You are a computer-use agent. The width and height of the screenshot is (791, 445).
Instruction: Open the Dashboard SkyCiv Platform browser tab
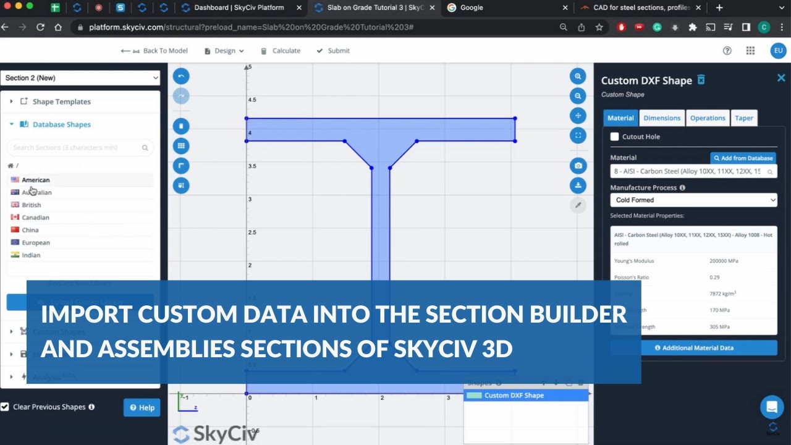(x=241, y=8)
